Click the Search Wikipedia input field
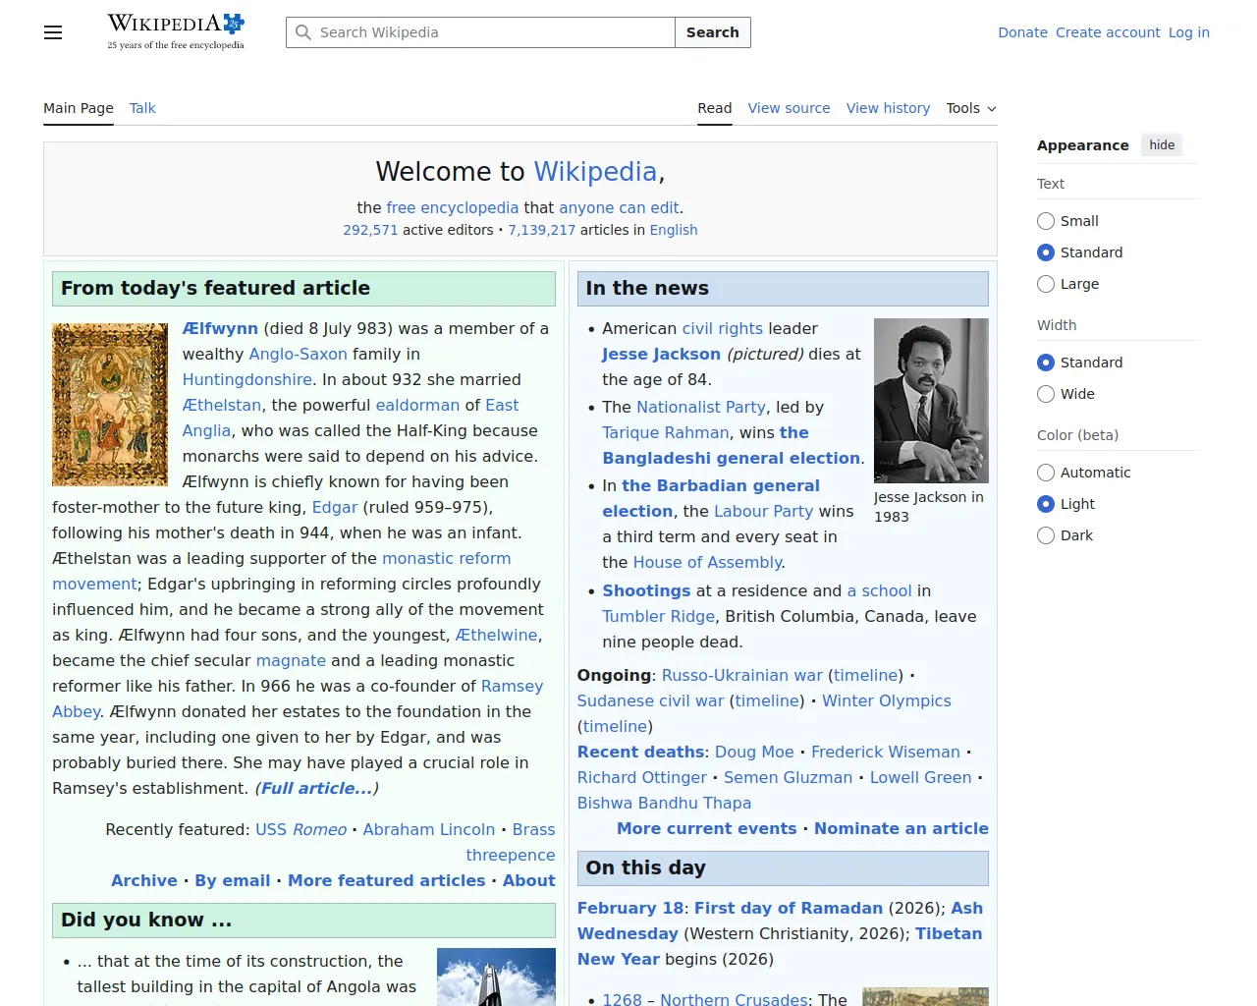 coord(481,32)
